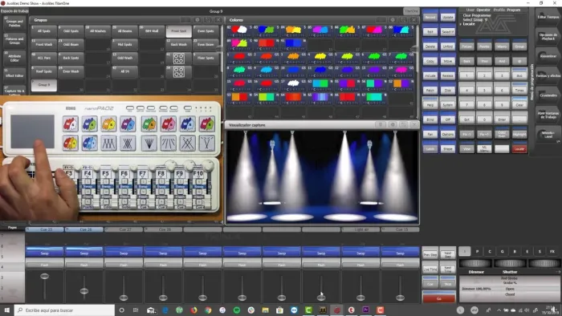Open Task View on the taskbar
Viewport: 562px width, 316px height.
click(136, 310)
